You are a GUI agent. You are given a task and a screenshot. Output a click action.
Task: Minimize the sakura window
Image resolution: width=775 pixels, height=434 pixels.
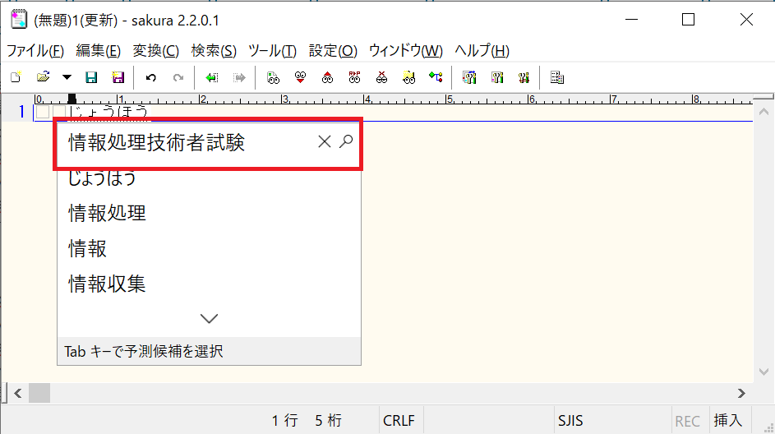point(631,20)
